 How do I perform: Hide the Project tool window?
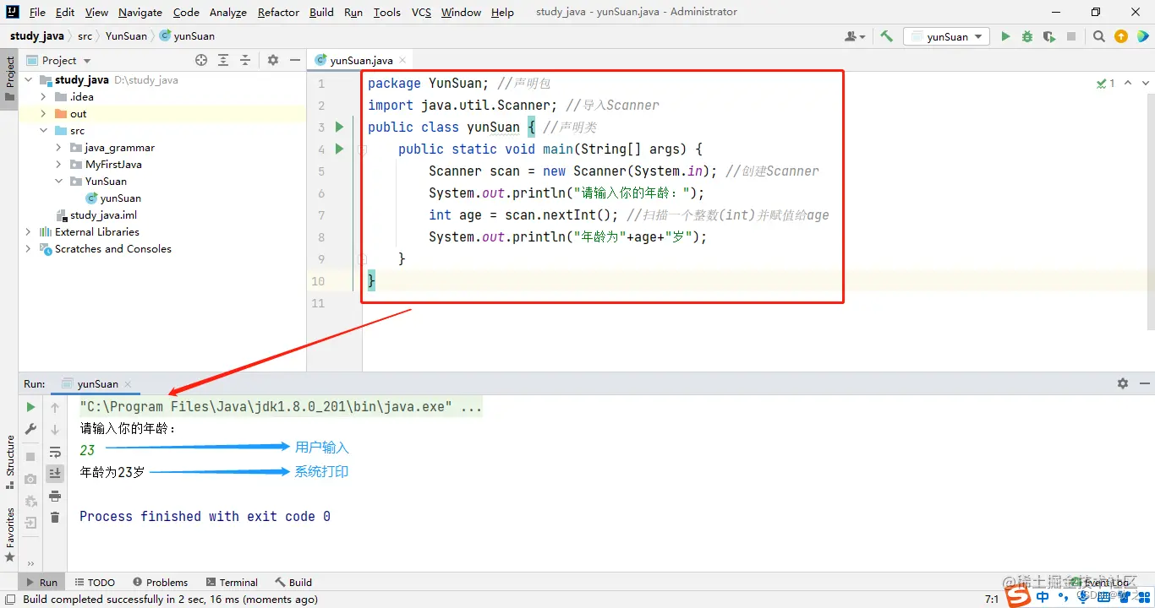point(294,60)
